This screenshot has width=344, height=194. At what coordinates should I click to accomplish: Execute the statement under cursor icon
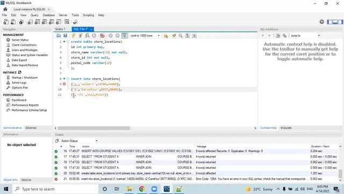pyautogui.click(x=80, y=36)
